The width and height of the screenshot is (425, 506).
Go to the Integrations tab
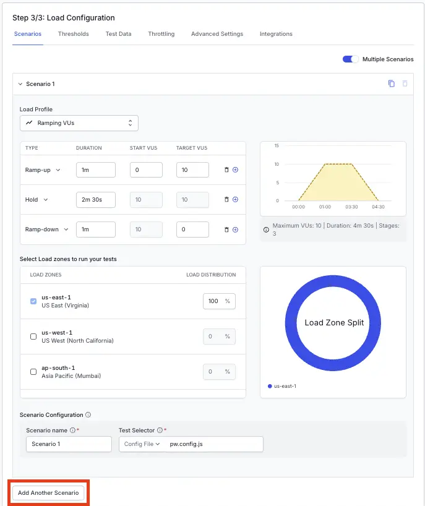pyautogui.click(x=276, y=34)
